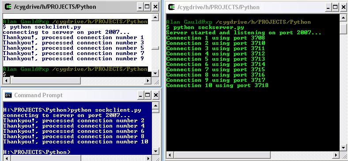Click 'processed connection number 2' line

point(74,121)
